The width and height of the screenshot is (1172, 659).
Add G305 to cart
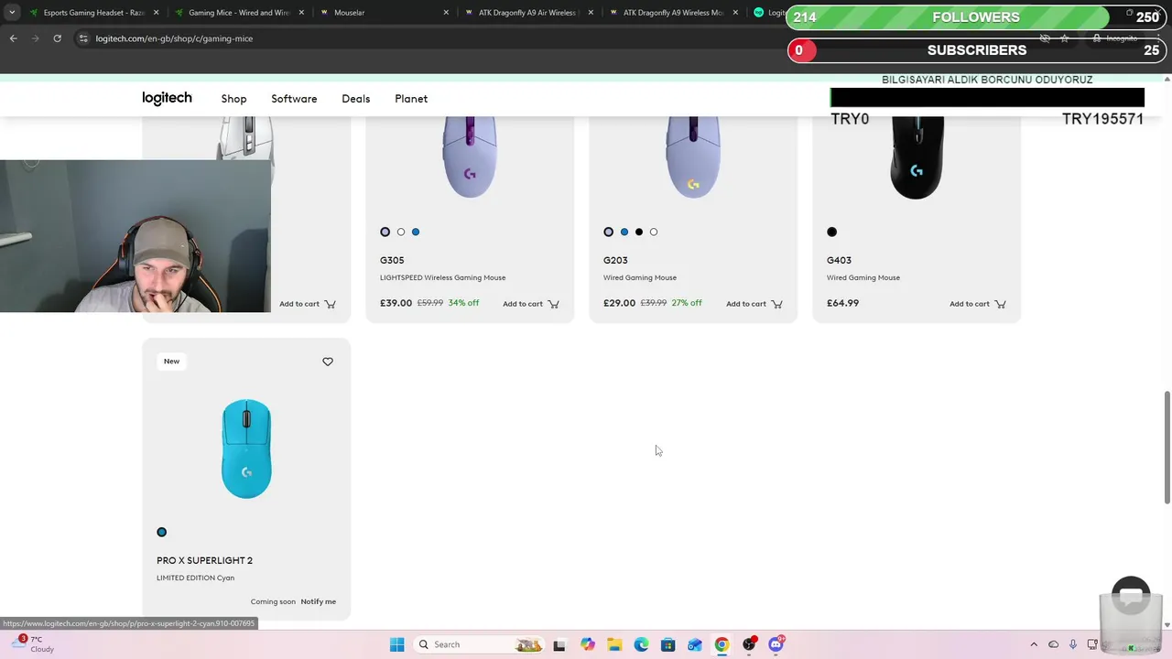[x=531, y=304]
